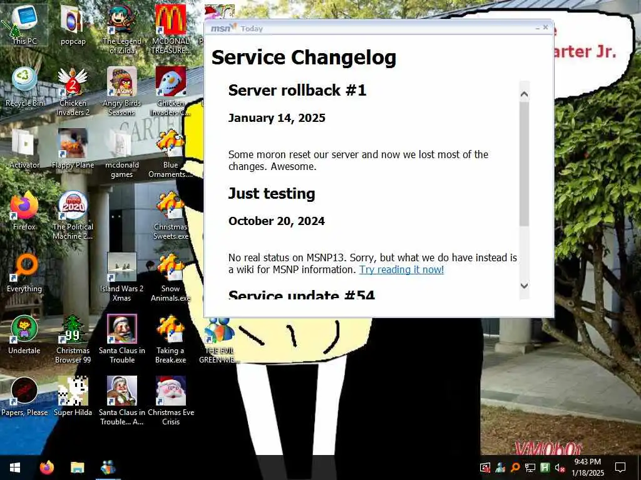Open the Super Hilda shortcut
This screenshot has height=480, width=641.
(73, 397)
